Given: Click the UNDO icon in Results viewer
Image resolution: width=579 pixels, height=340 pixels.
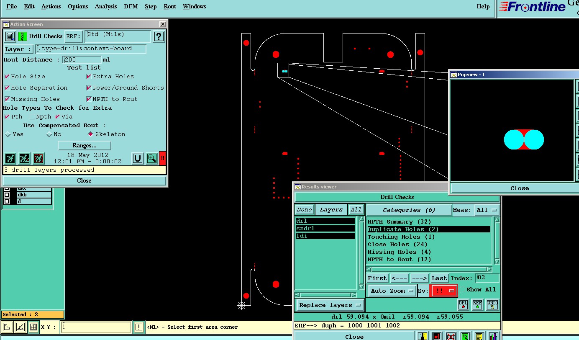Looking at the screenshot, I should pyautogui.click(x=492, y=304).
